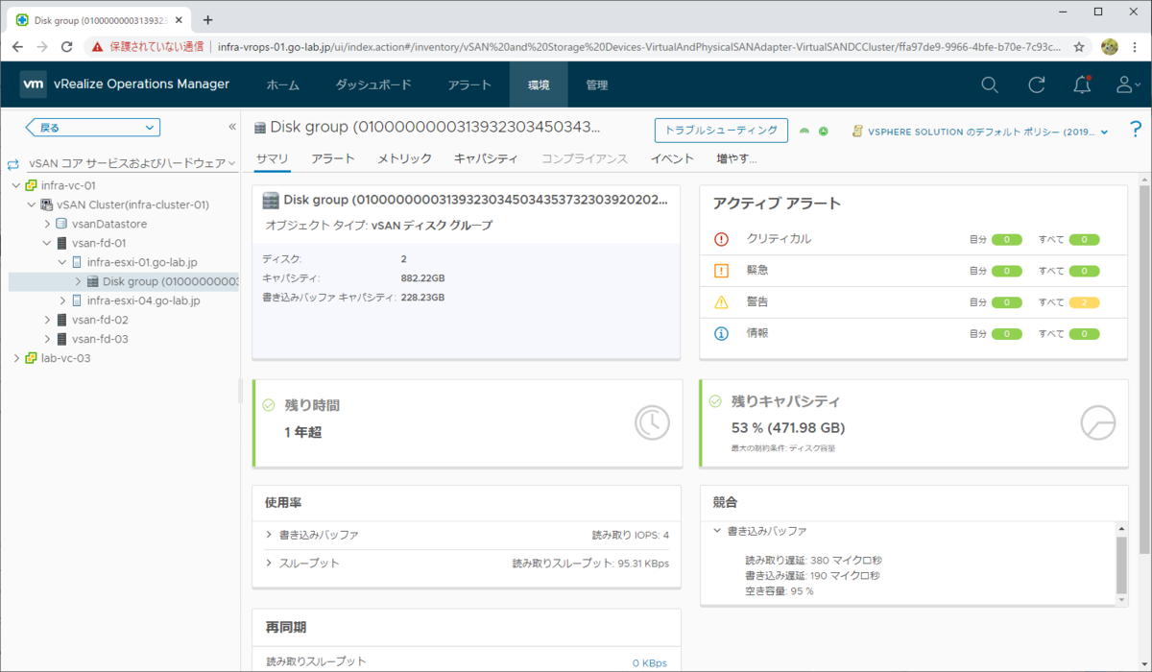Screen dimensions: 1152x672
Task: Click the vm logo in the top-left corner
Action: pos(34,84)
